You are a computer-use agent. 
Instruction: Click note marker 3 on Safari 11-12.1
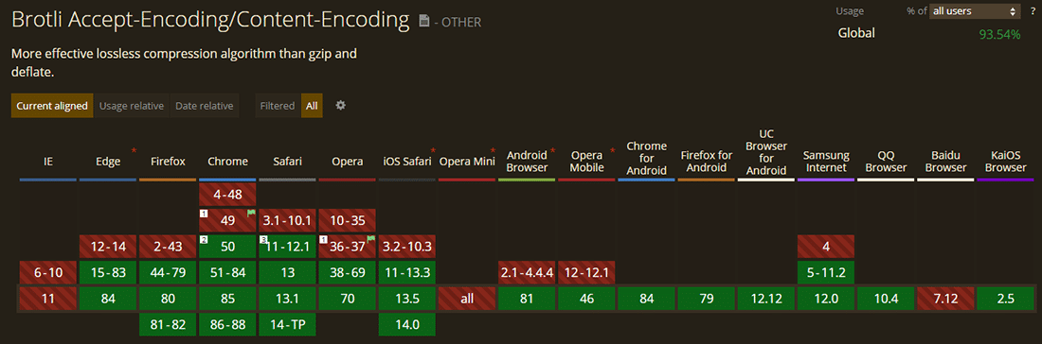264,239
